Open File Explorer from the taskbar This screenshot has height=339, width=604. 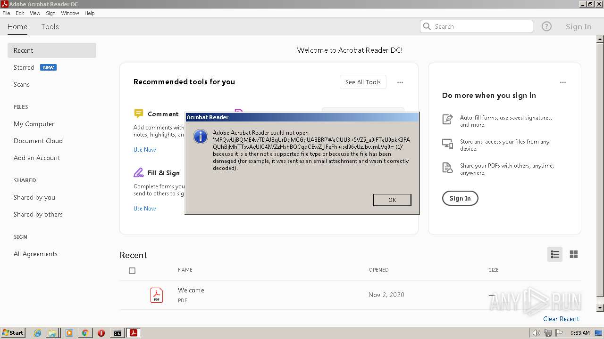(x=53, y=333)
